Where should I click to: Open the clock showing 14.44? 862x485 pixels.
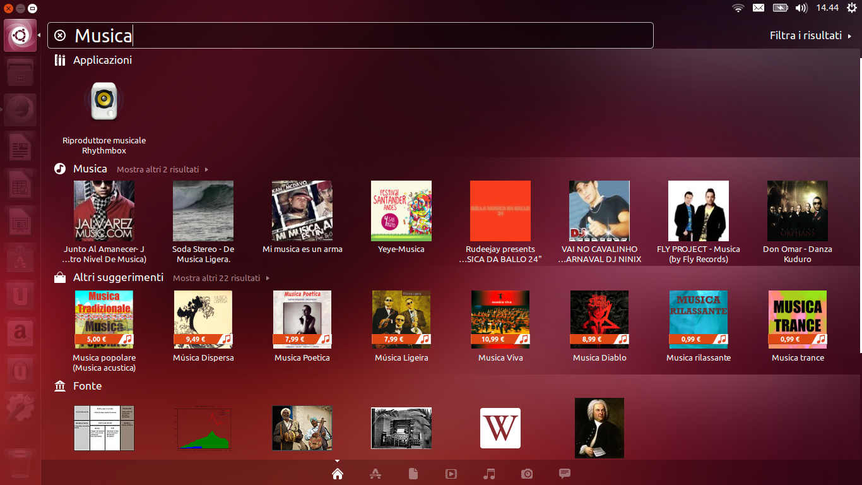(x=827, y=8)
